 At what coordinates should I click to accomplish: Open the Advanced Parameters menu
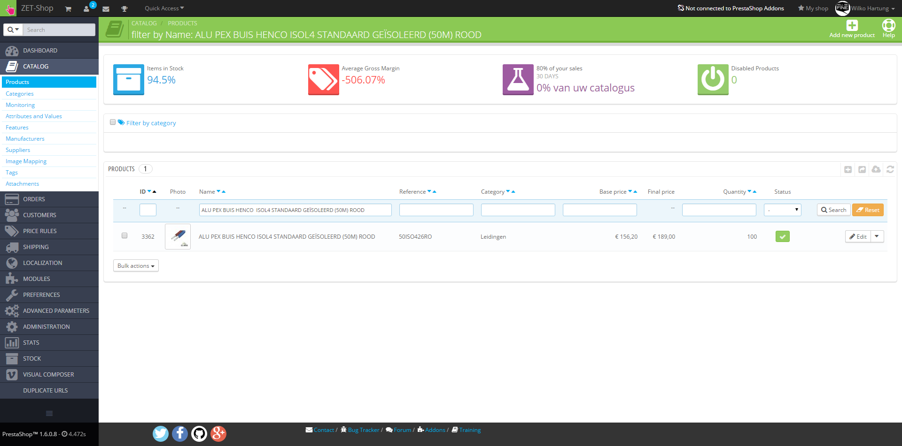[x=49, y=311]
